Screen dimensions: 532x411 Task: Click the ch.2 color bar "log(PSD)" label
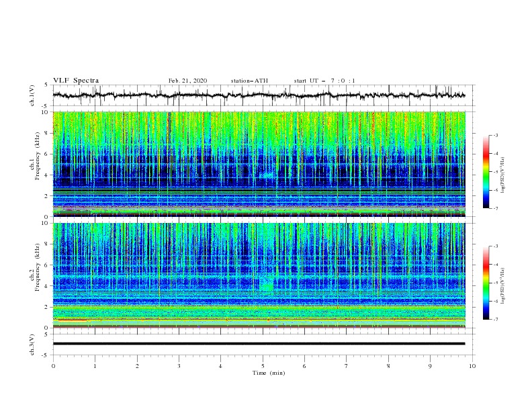[x=503, y=286]
